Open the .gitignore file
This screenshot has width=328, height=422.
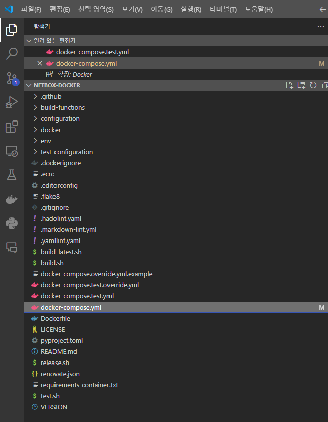176,208
